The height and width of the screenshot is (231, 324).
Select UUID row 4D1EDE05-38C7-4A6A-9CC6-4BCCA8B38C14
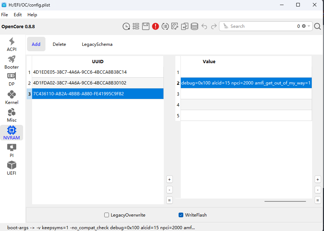click(80, 72)
